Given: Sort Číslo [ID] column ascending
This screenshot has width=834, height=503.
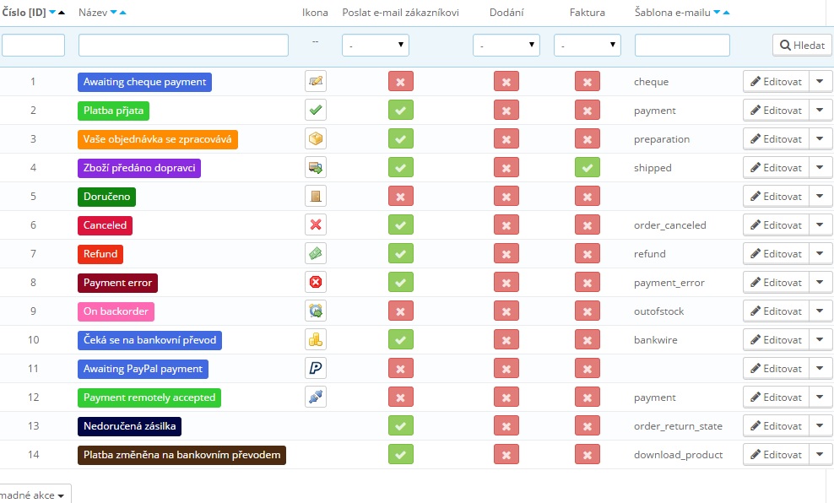Looking at the screenshot, I should (x=61, y=12).
